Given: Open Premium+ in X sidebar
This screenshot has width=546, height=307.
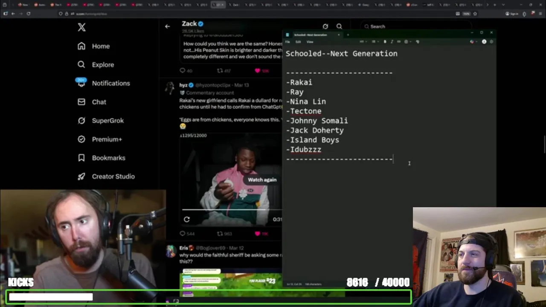Looking at the screenshot, I should (x=99, y=139).
